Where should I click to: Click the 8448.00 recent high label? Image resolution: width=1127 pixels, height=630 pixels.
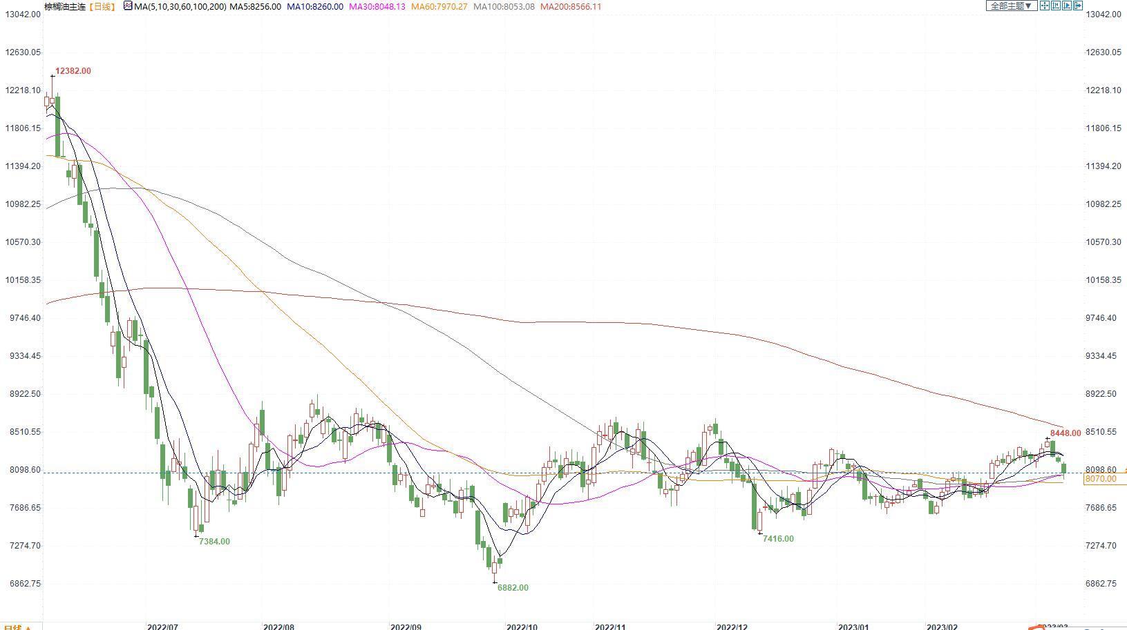point(1066,433)
